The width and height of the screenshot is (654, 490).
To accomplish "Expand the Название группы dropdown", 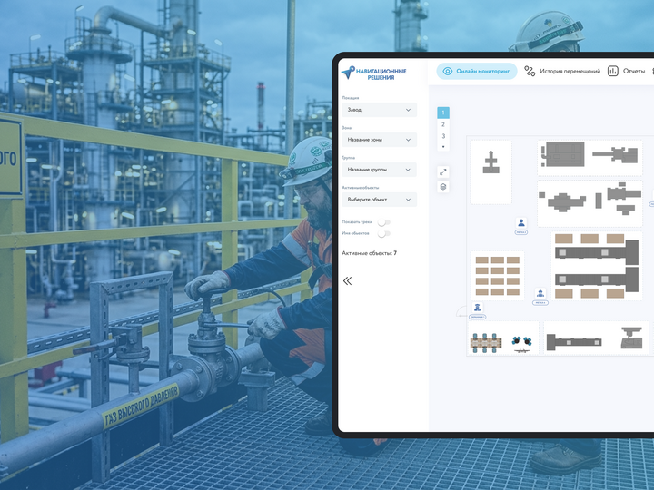I will coord(379,170).
